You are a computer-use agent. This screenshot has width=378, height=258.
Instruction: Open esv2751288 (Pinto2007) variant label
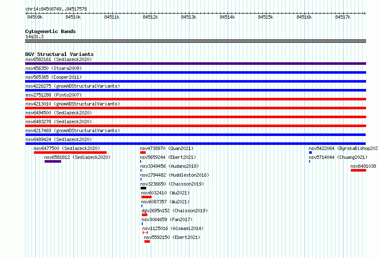pyautogui.click(x=54, y=95)
